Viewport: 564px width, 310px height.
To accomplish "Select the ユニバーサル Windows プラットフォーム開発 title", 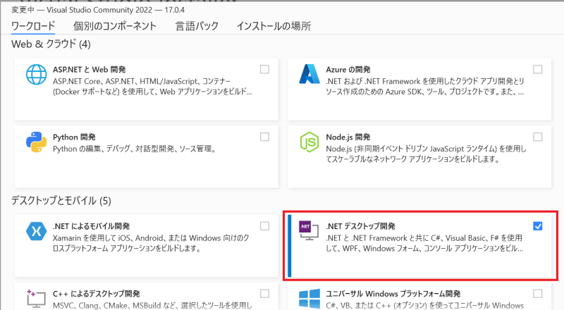I will [393, 294].
